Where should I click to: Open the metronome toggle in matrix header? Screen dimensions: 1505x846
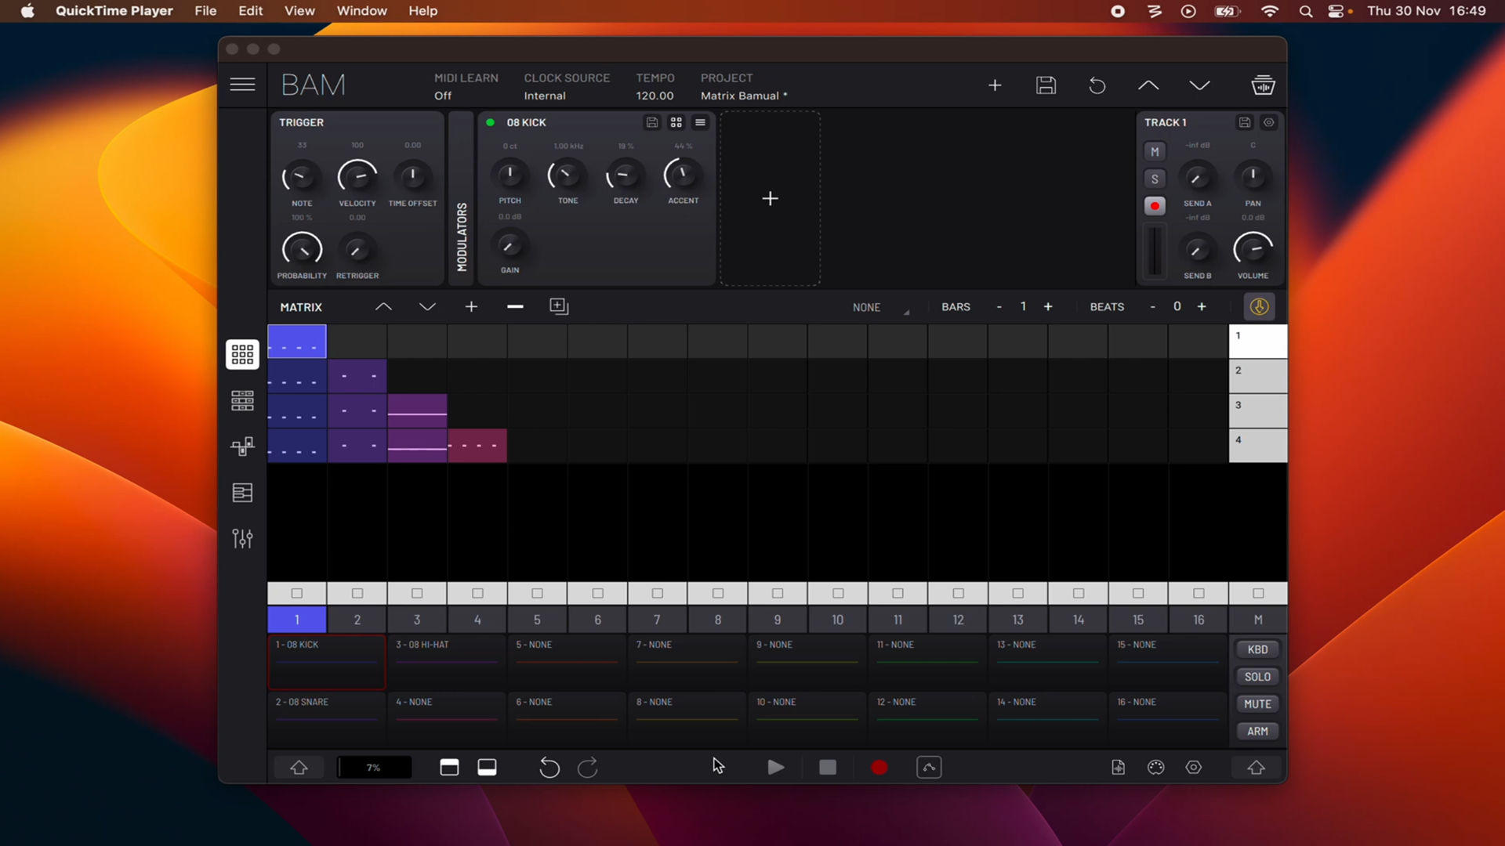point(1259,306)
